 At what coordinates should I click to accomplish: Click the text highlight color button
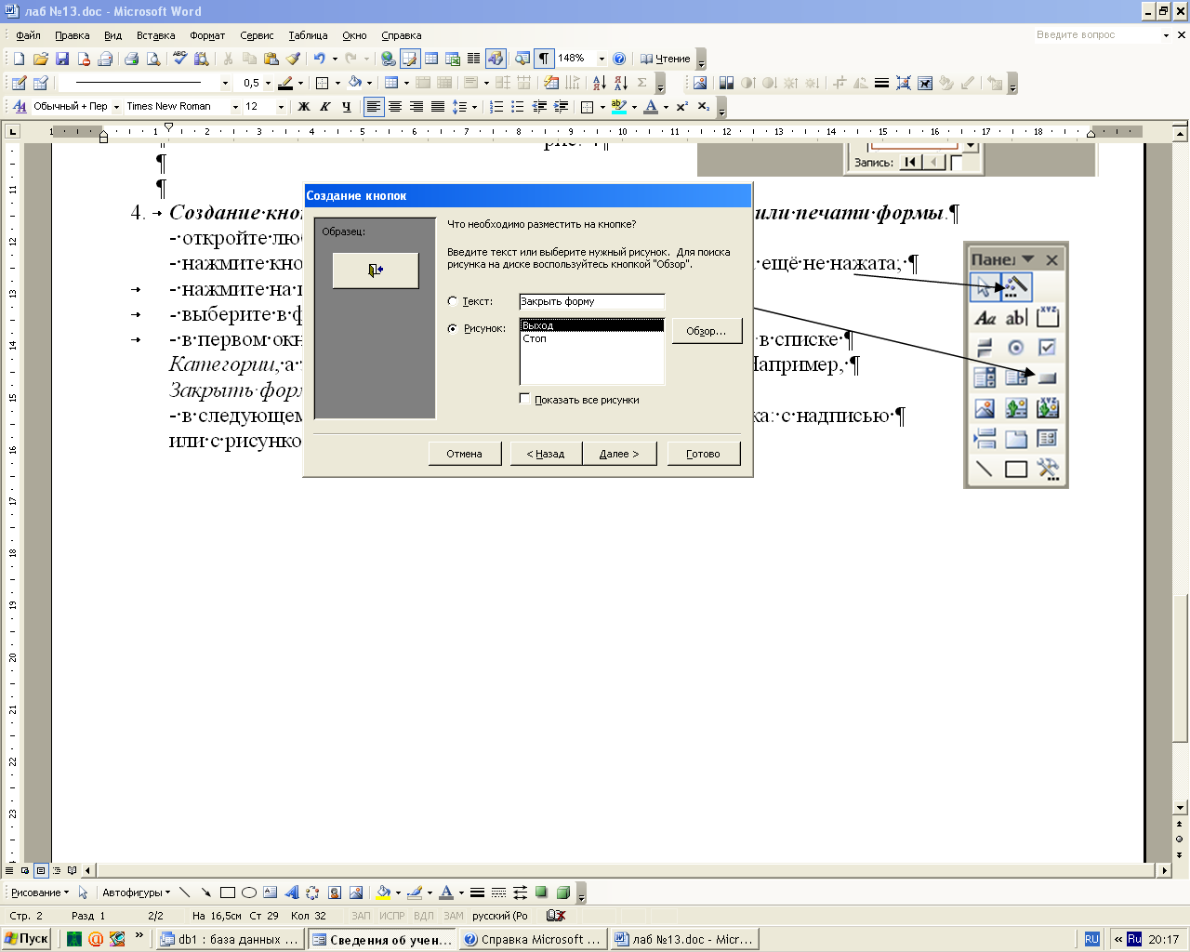coord(619,107)
